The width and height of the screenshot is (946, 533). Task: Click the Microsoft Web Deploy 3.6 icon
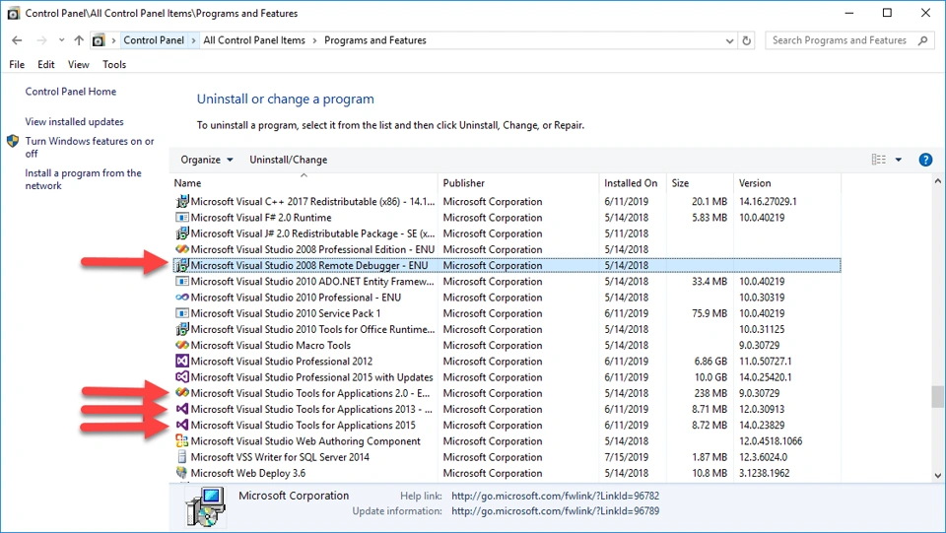[182, 473]
